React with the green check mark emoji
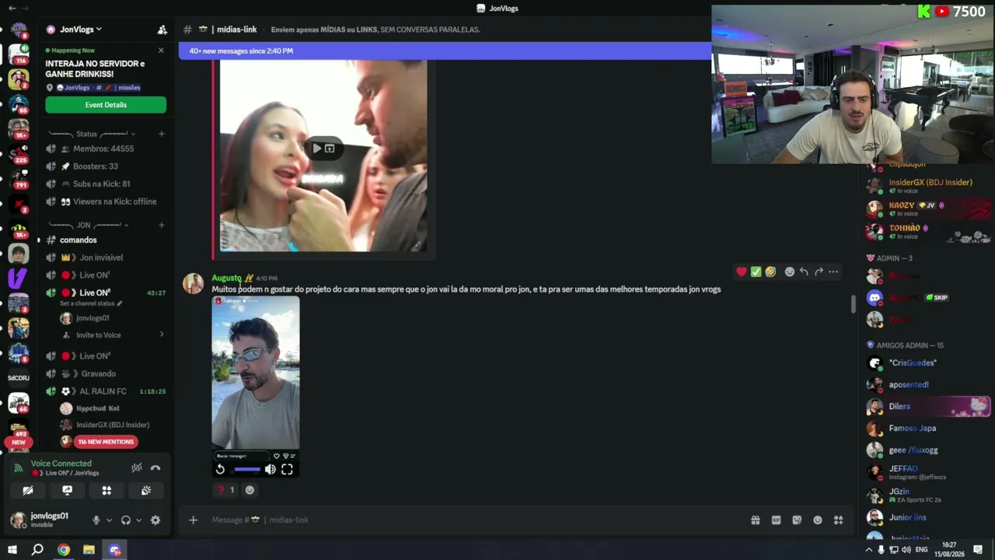The width and height of the screenshot is (995, 560). point(756,271)
